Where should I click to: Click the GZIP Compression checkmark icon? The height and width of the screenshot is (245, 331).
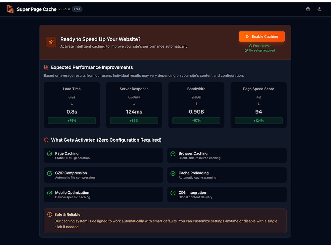click(x=50, y=173)
